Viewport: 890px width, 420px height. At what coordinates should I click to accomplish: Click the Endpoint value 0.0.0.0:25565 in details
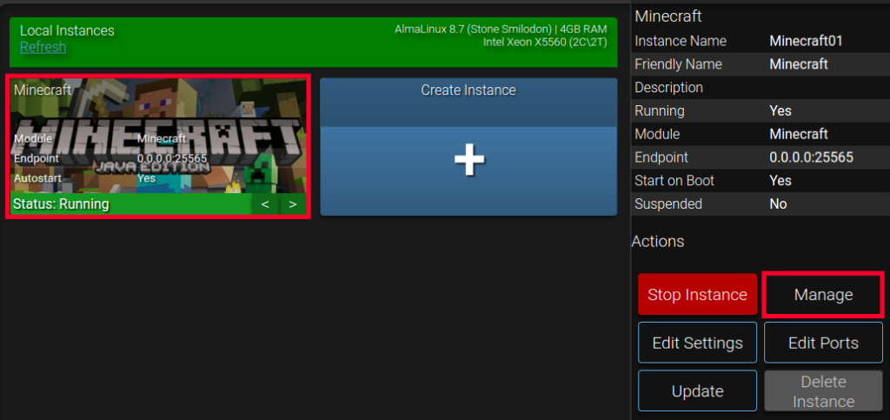811,157
